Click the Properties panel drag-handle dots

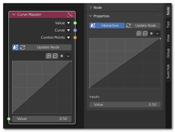pos(160,16)
